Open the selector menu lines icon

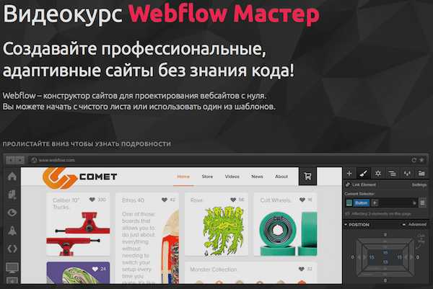click(422, 203)
